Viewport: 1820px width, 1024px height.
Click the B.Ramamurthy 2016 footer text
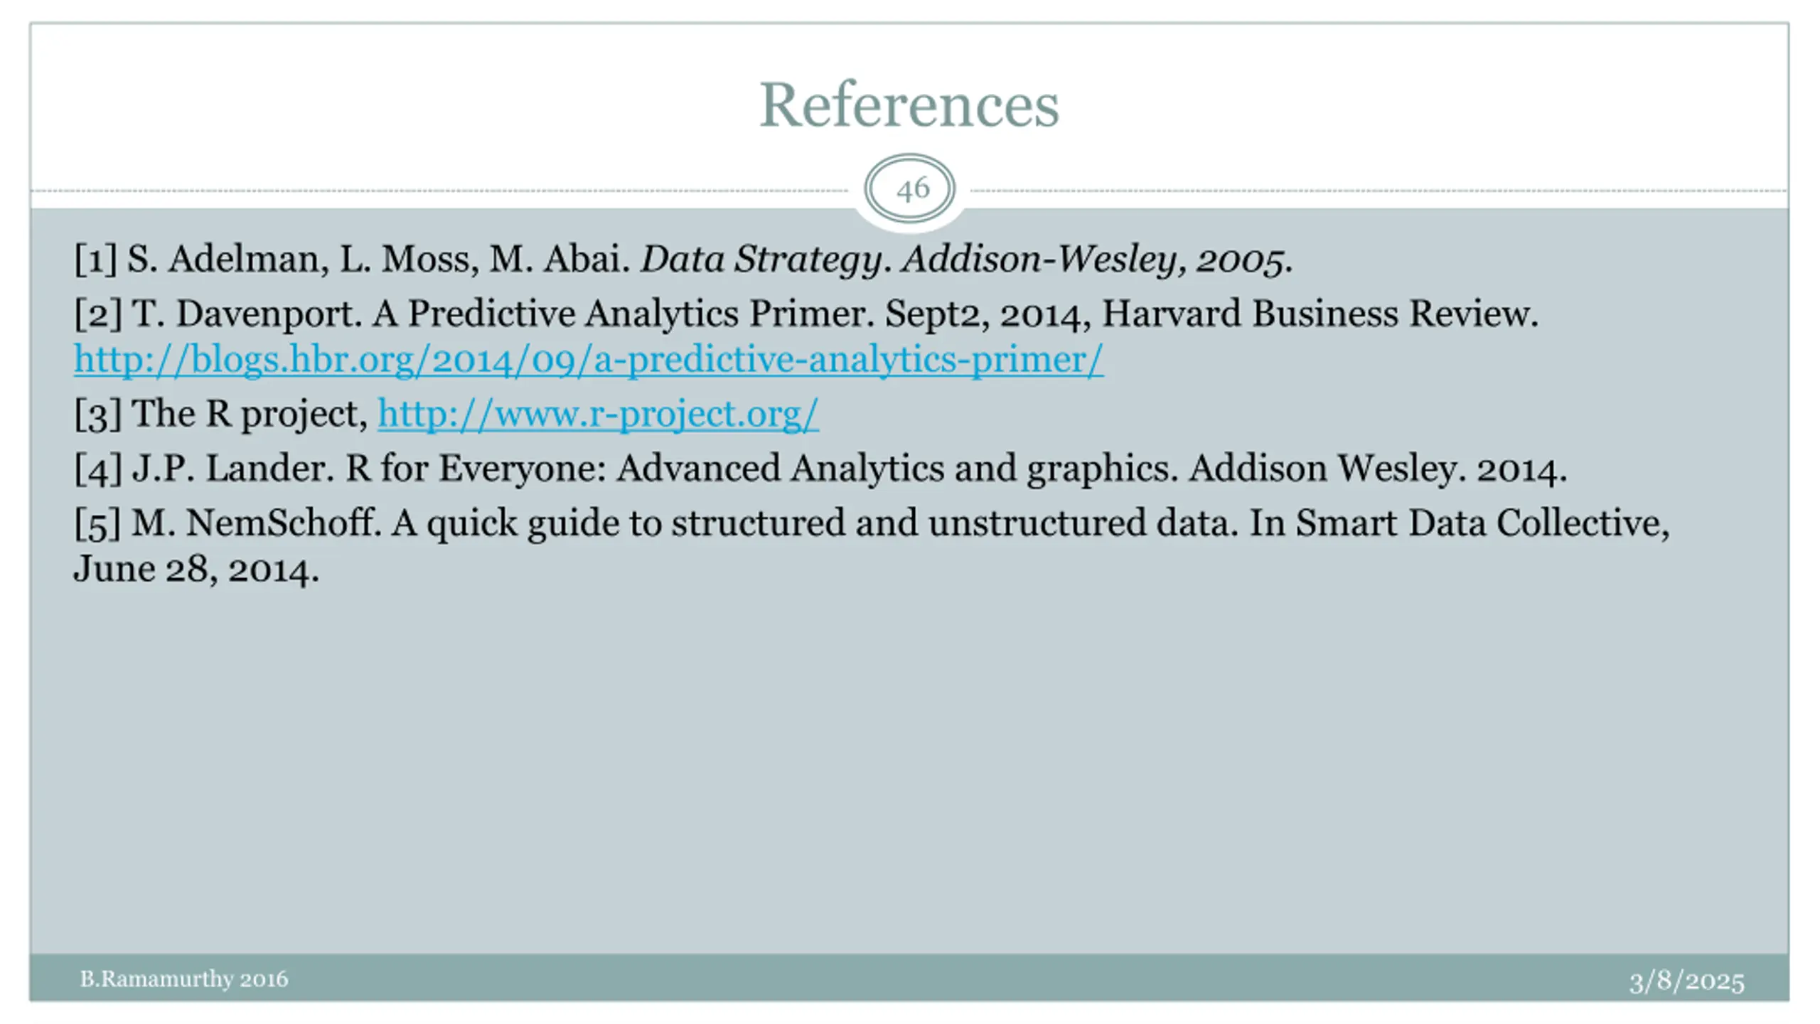tap(183, 979)
